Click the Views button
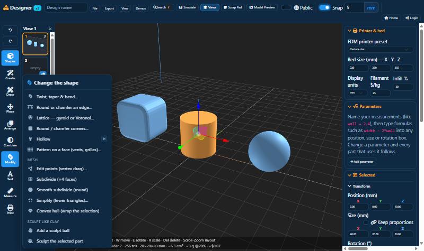 [210, 7]
